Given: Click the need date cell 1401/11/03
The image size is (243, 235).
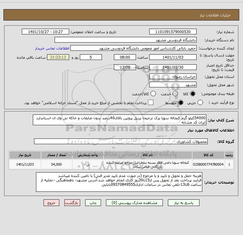Looking at the screenshot, I should (25, 164).
